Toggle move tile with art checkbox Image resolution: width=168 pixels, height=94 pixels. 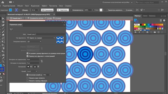coord(27,56)
